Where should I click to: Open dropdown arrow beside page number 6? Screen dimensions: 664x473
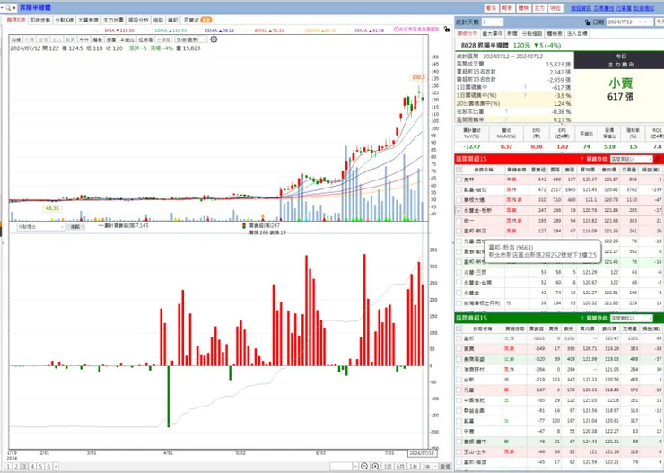point(56,466)
